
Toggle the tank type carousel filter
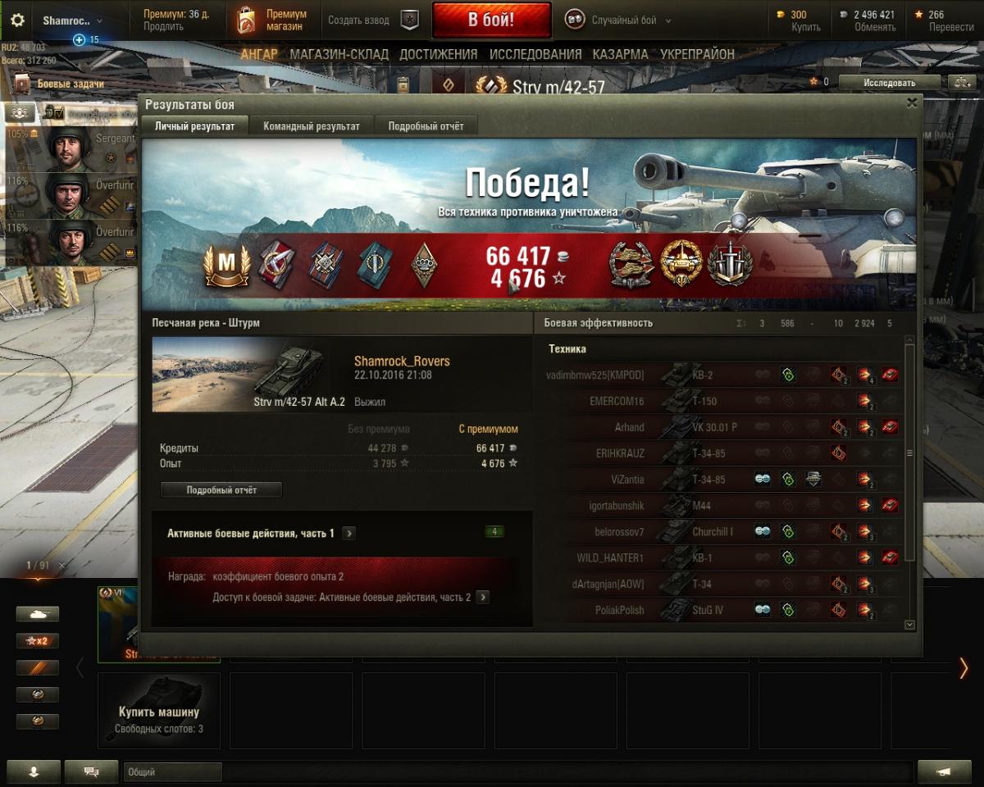tap(38, 614)
